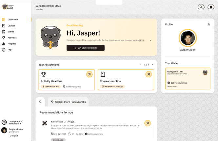This screenshot has height=141, width=218.
Task: Click the 02nd December 2024 date
Action: 48,6
